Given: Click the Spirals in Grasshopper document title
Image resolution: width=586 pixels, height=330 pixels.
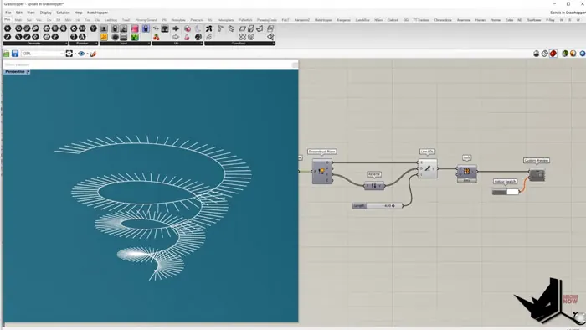Looking at the screenshot, I should [x=568, y=13].
